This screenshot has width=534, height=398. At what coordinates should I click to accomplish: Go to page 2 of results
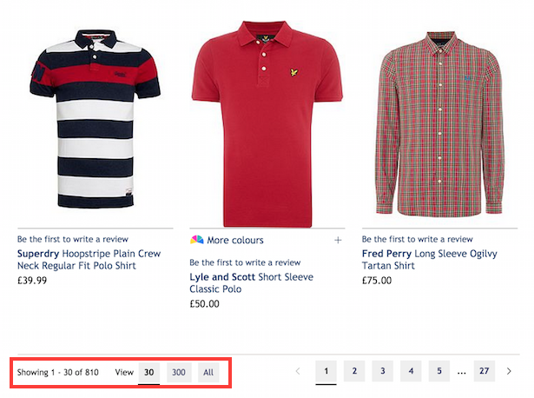point(354,372)
